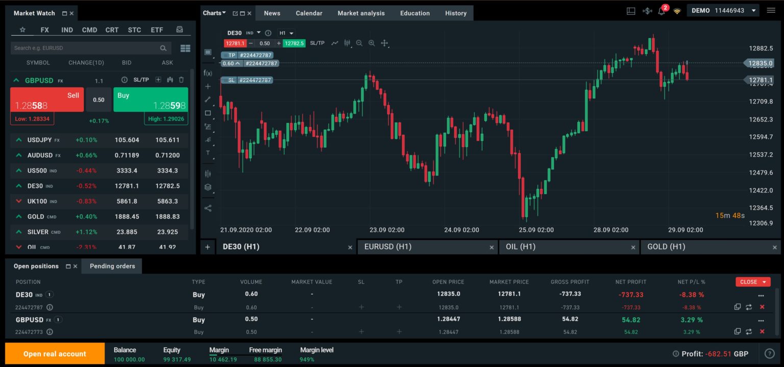Click the share chart icon
784x367 pixels.
[x=208, y=208]
